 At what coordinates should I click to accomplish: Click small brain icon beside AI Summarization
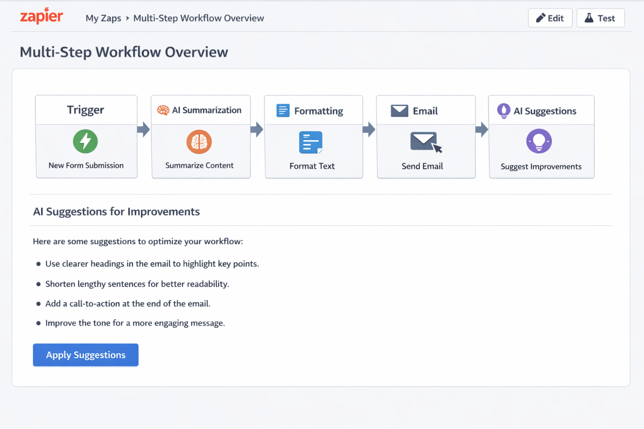pyautogui.click(x=163, y=110)
